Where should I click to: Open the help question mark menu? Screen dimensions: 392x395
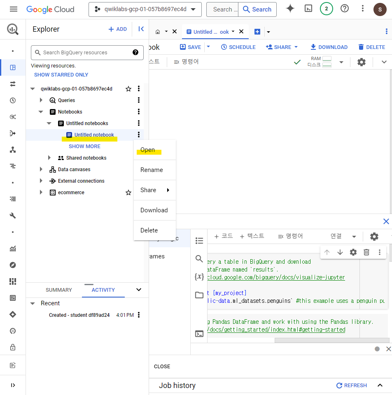click(344, 9)
